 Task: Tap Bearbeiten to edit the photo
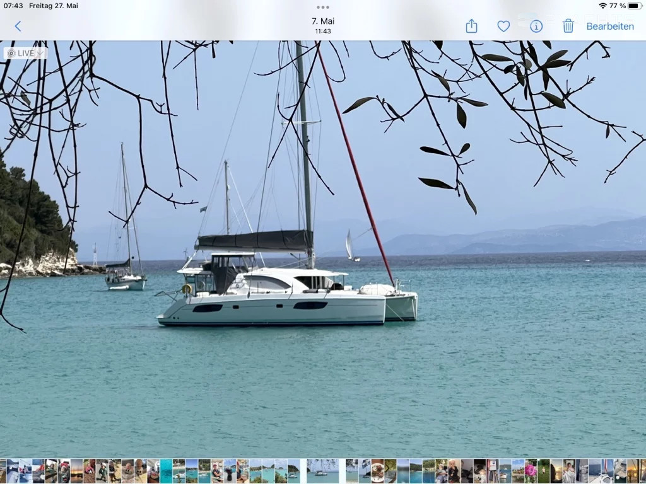point(610,26)
